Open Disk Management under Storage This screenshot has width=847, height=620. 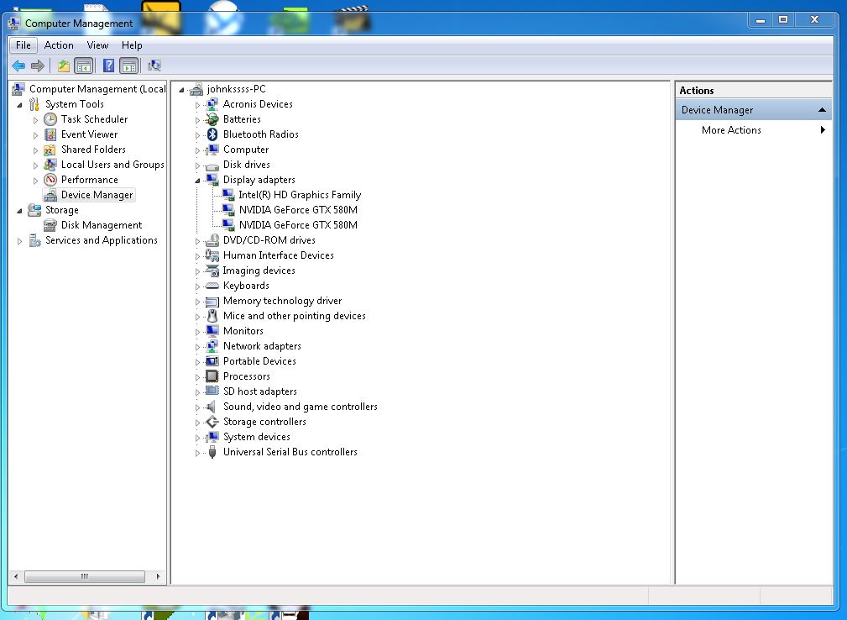(x=101, y=225)
